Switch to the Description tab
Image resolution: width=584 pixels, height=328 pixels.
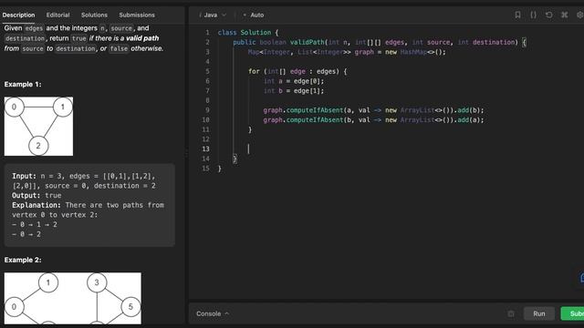pyautogui.click(x=18, y=15)
